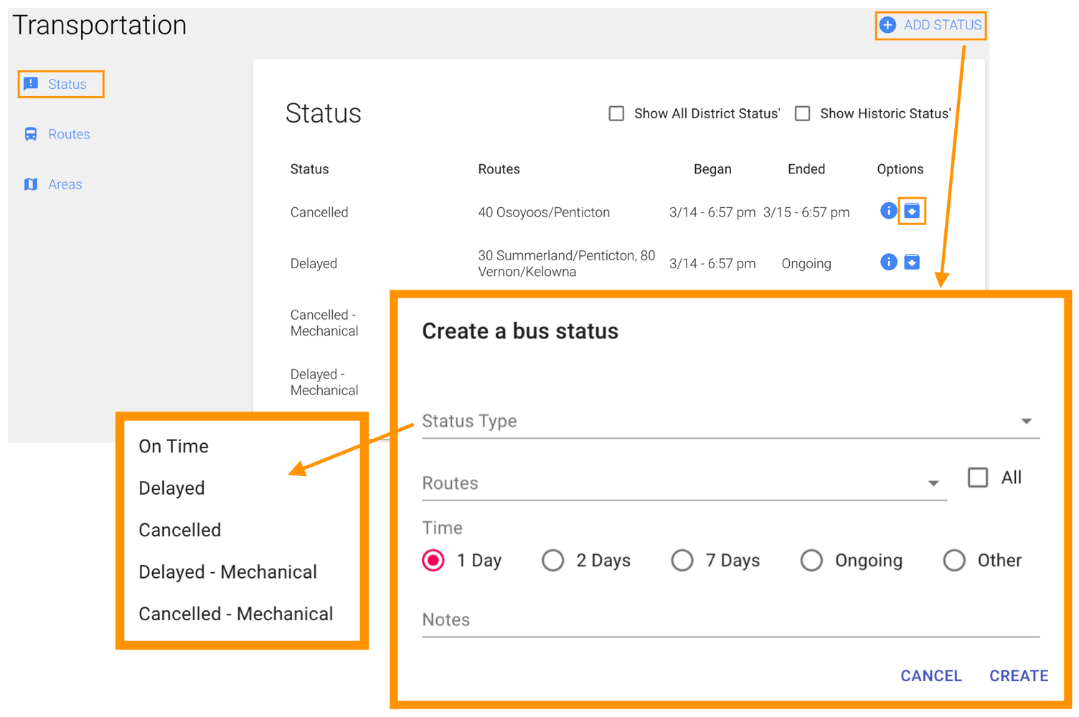Check the All routes checkbox
Screen dimensions: 1079x717
click(x=978, y=478)
